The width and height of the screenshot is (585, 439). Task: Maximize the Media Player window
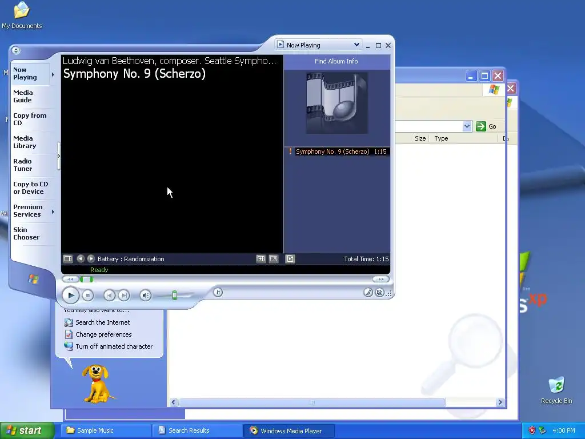click(x=378, y=46)
